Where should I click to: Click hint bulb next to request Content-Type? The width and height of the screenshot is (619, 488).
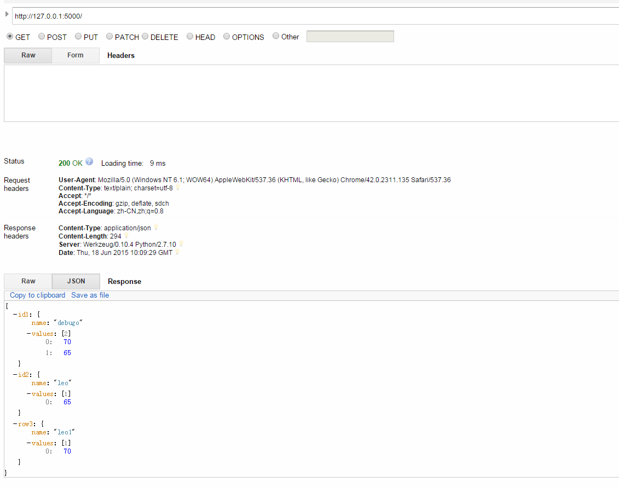pos(178,188)
